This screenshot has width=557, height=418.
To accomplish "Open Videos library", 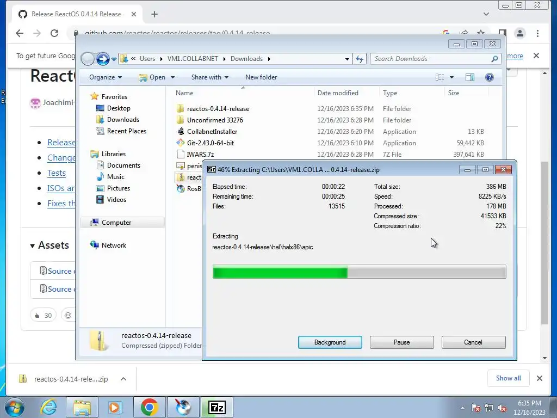I will 116,199.
